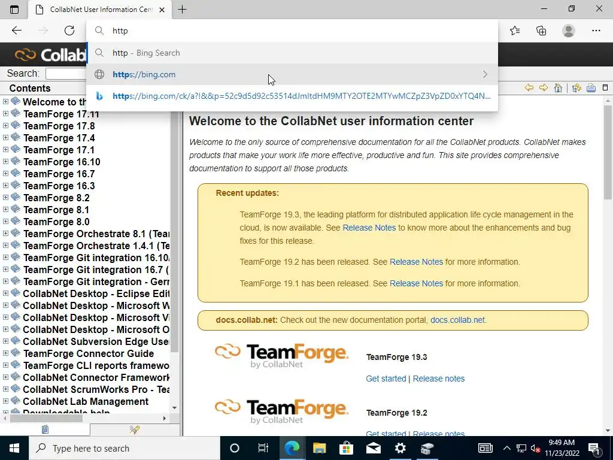Expand the TeamForge 17.11 tree node

click(x=5, y=114)
